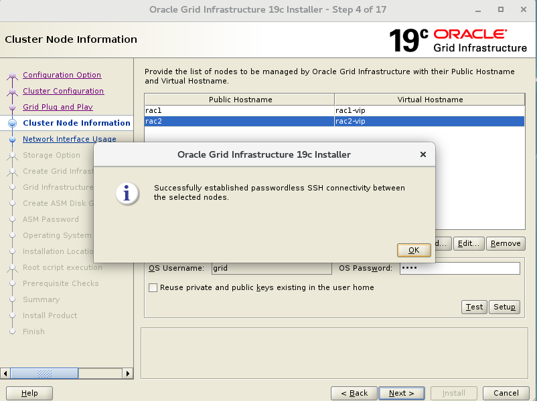Click the Prerequisite Checks step
Image resolution: width=537 pixels, height=401 pixels.
(61, 283)
